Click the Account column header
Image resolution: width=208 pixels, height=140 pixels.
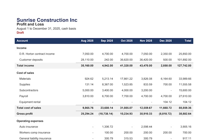[22, 41]
